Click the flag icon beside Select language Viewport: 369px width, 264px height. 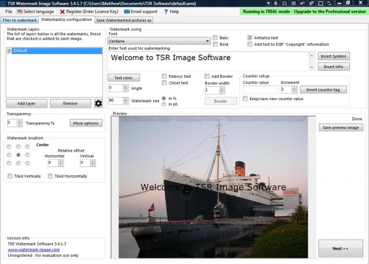20,11
